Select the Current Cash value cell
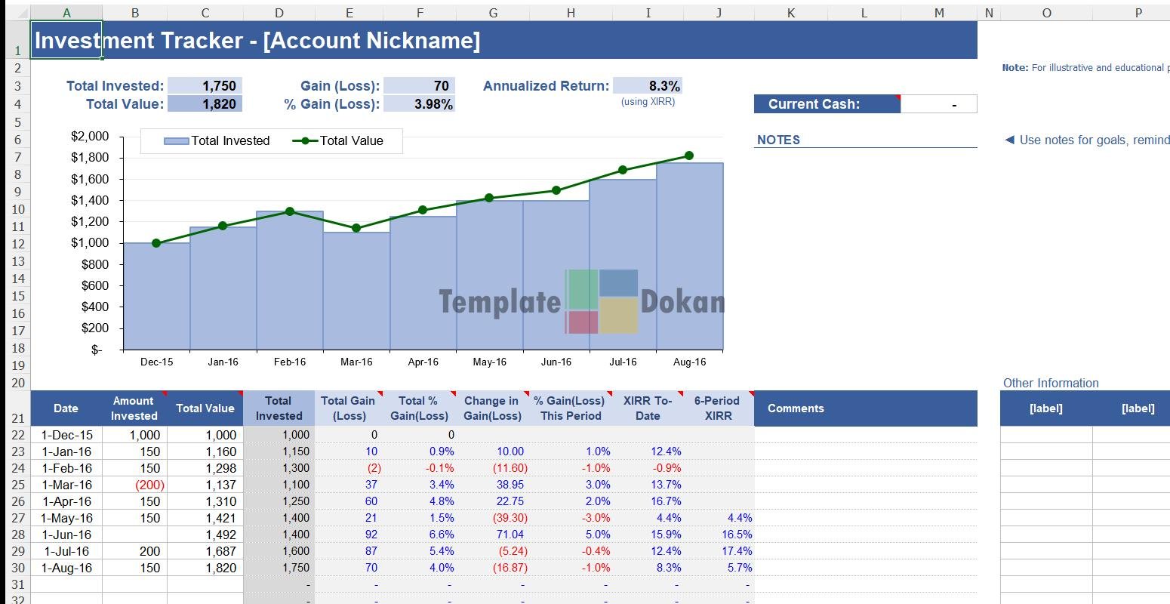This screenshot has height=604, width=1170. pyautogui.click(x=938, y=104)
